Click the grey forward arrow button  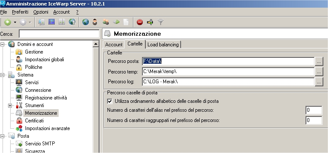[x=23, y=22]
